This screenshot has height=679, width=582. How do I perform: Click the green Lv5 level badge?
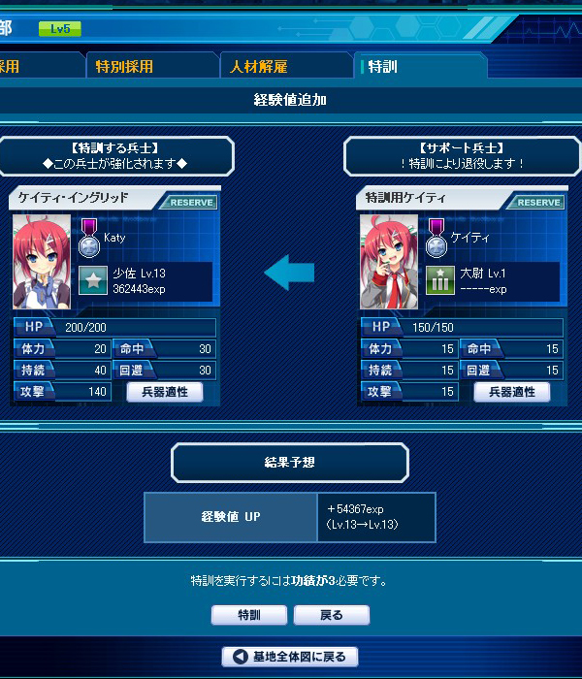[60, 29]
